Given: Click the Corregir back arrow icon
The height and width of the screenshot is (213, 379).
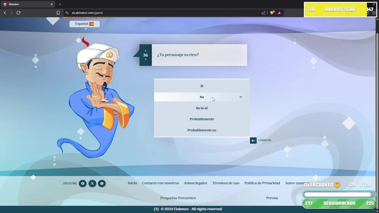Looking at the screenshot, I should coord(253,141).
